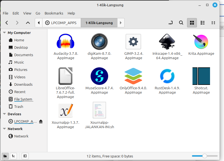The height and width of the screenshot is (161, 224).
Task: Eject the LPCOMP_APPS device
Action: point(41,121)
